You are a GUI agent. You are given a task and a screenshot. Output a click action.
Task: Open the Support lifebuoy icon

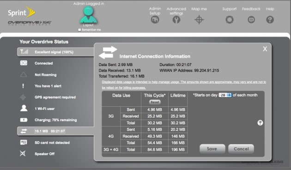[x=230, y=20]
